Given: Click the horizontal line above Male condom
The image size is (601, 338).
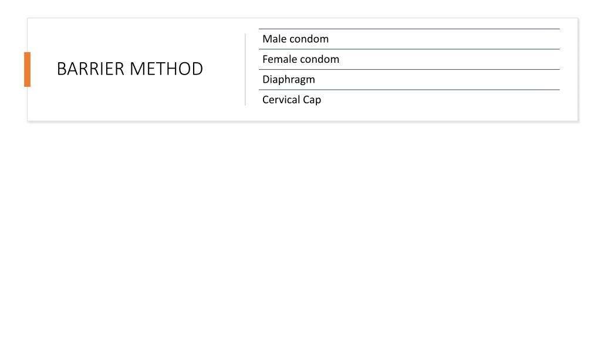Looking at the screenshot, I should click(x=409, y=29).
